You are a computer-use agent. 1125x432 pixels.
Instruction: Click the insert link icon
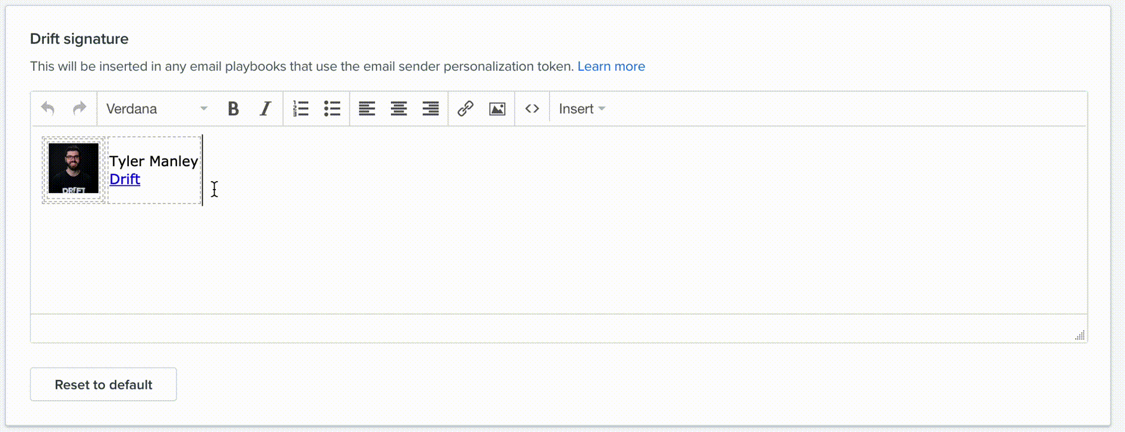pyautogui.click(x=465, y=109)
